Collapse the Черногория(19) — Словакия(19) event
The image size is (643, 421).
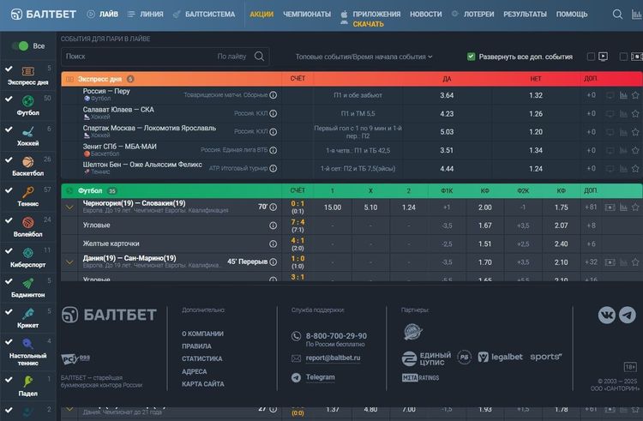pos(69,207)
